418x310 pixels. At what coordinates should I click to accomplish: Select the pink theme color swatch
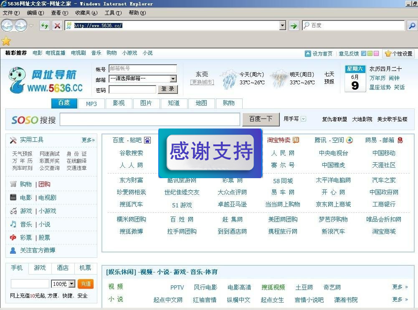click(376, 53)
